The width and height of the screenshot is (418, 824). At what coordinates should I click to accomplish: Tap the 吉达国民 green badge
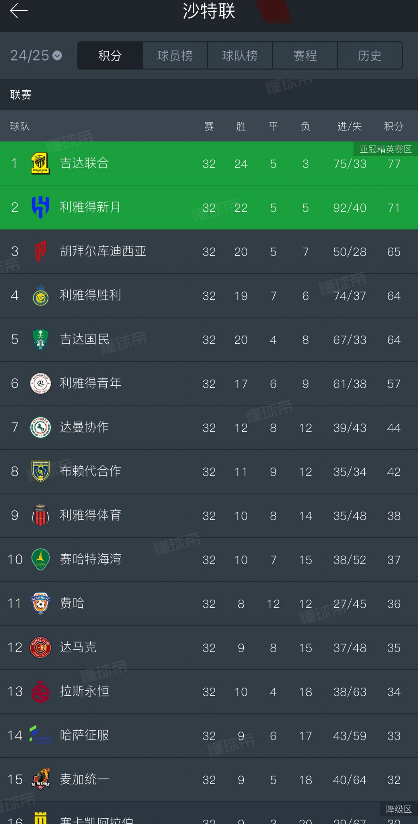[40, 340]
